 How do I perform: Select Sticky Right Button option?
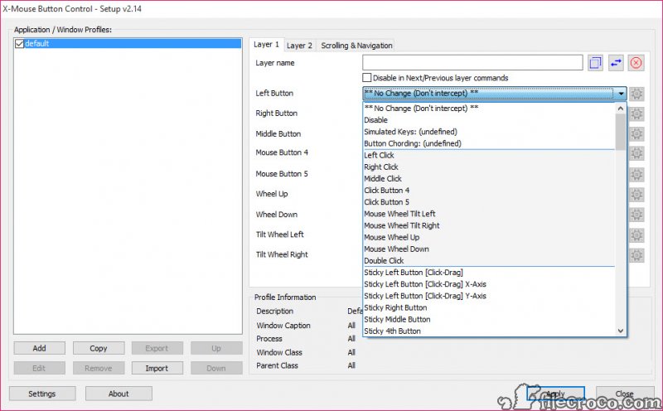click(489, 307)
